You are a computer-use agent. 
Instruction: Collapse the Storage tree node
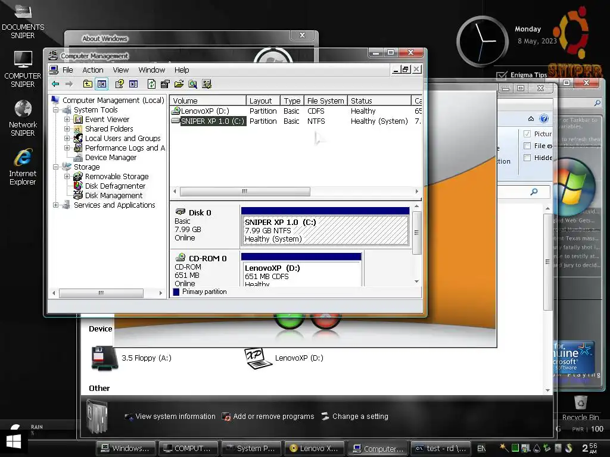click(x=55, y=167)
